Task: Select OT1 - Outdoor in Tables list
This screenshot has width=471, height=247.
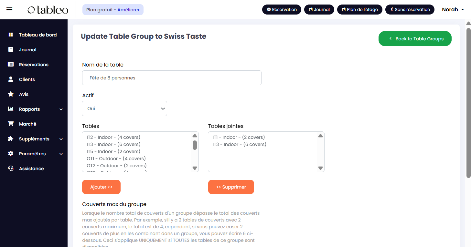Action: coord(116,159)
